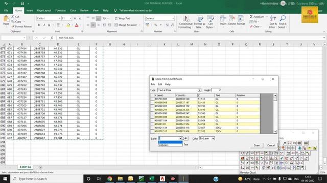Image resolution: width=327 pixels, height=183 pixels.
Task: Open Cell Styles gallery
Action: click(211, 22)
